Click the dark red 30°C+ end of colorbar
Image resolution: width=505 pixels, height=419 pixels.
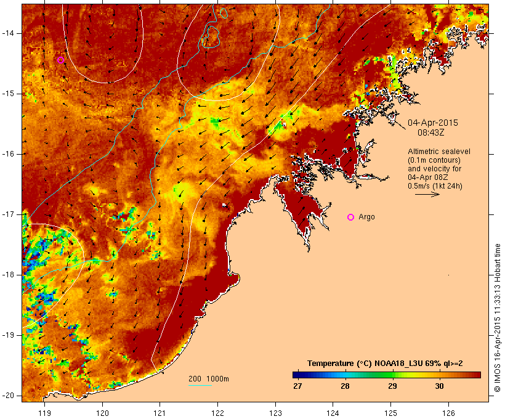(477, 375)
